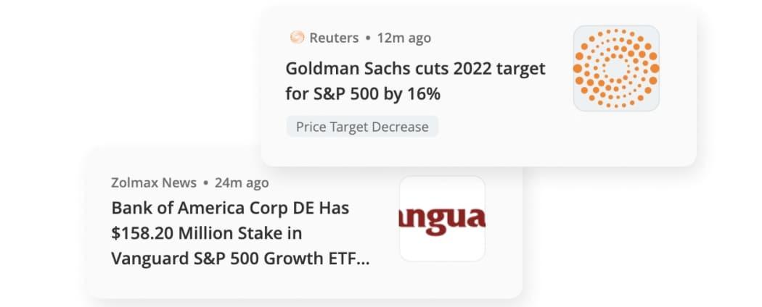Click the small Reuters source icon

tap(297, 38)
